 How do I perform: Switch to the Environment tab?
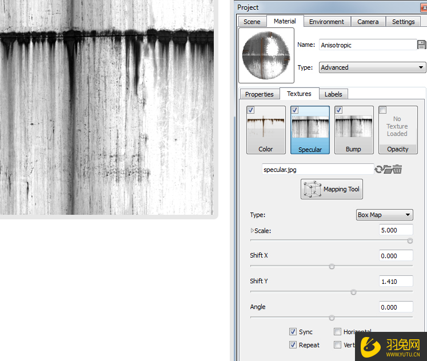coord(326,22)
